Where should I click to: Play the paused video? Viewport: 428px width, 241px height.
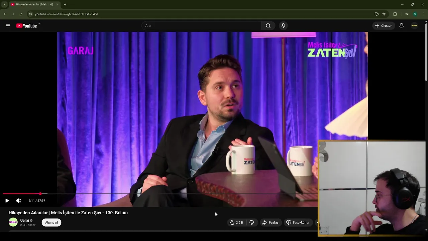point(7,200)
